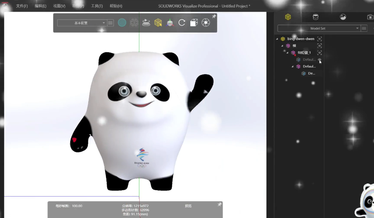Select the bing-dwen-dwen tree item
This screenshot has height=218, width=374.
click(301, 38)
